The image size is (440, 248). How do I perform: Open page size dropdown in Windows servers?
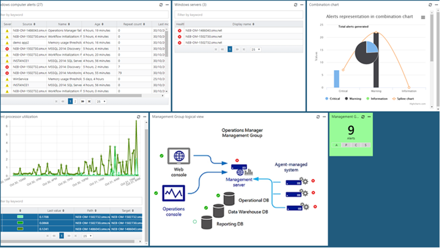pos(255,49)
